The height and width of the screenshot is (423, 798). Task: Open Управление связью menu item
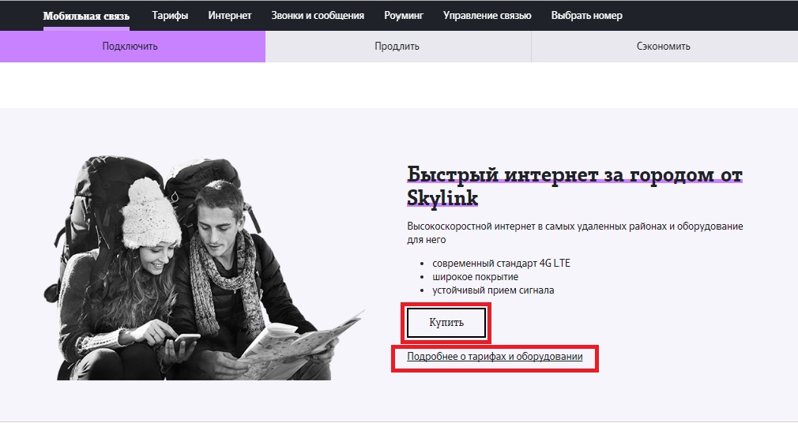(487, 16)
